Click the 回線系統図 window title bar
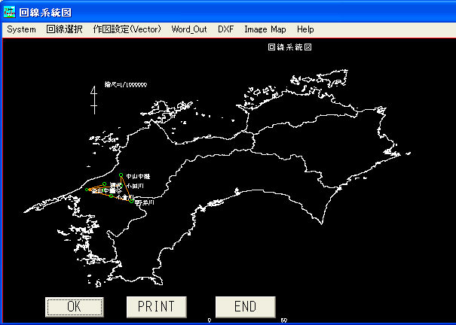 tap(226, 11)
